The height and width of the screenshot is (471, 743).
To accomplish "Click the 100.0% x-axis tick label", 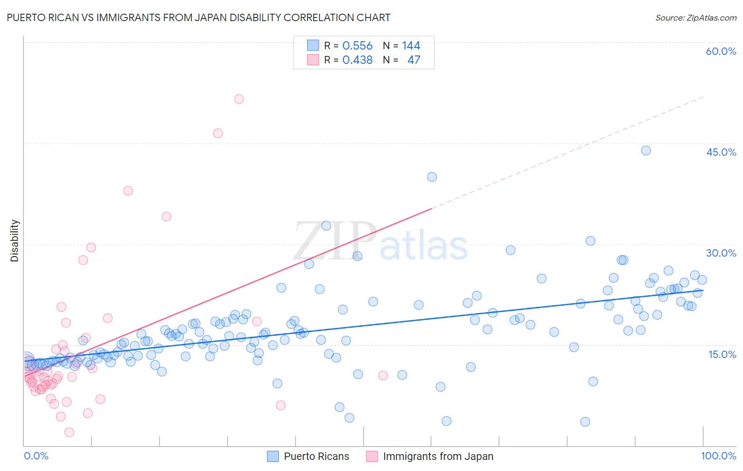I will pos(719,456).
